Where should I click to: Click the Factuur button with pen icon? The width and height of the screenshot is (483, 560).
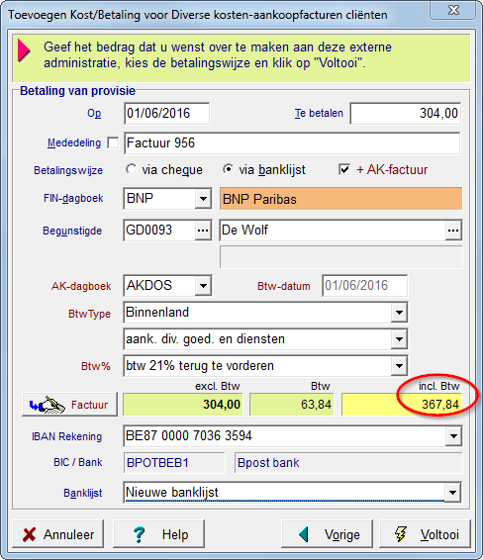pos(69,405)
